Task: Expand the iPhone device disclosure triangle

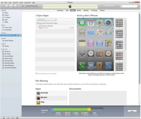Action: (x=1, y=35)
